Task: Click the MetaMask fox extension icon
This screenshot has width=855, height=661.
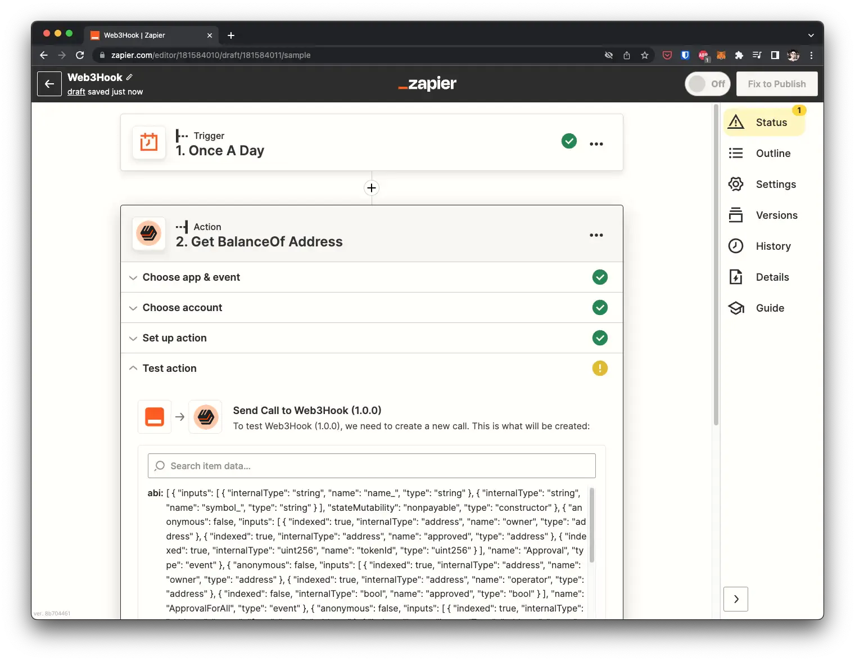Action: pyautogui.click(x=721, y=55)
